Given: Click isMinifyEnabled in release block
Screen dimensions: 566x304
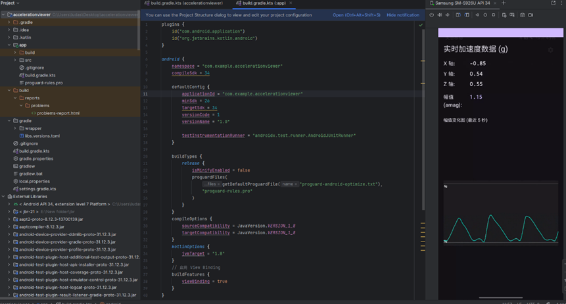Looking at the screenshot, I should point(211,170).
